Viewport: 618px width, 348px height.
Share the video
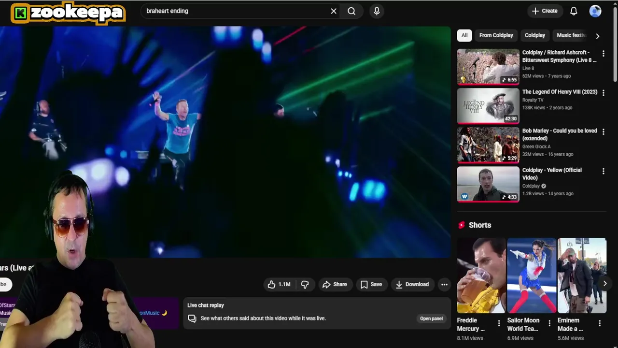coord(335,284)
